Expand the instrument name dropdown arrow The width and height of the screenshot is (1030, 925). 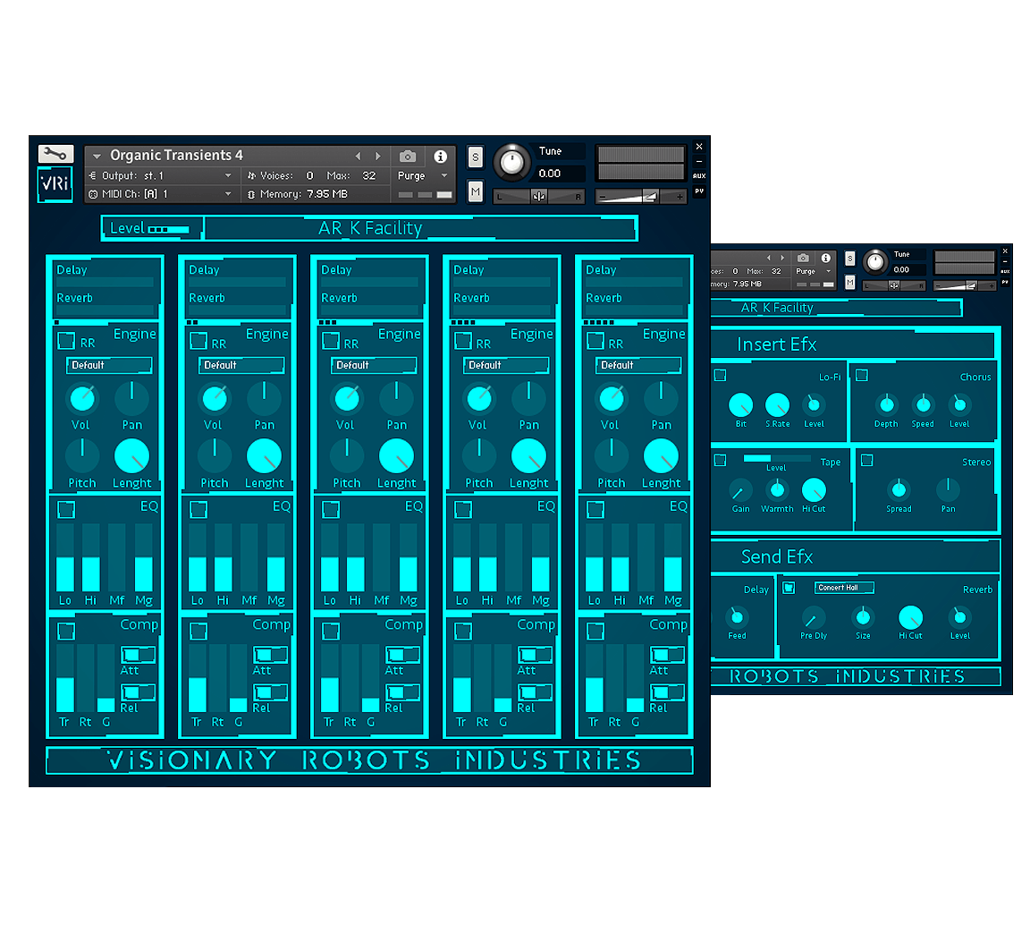click(97, 156)
